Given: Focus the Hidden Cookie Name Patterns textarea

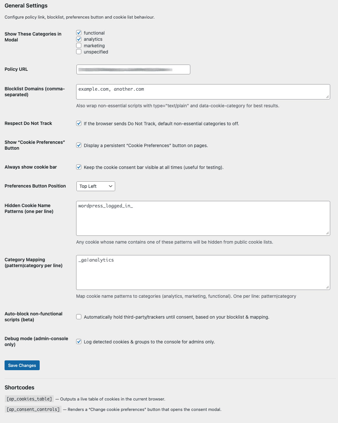Looking at the screenshot, I should click(x=203, y=218).
